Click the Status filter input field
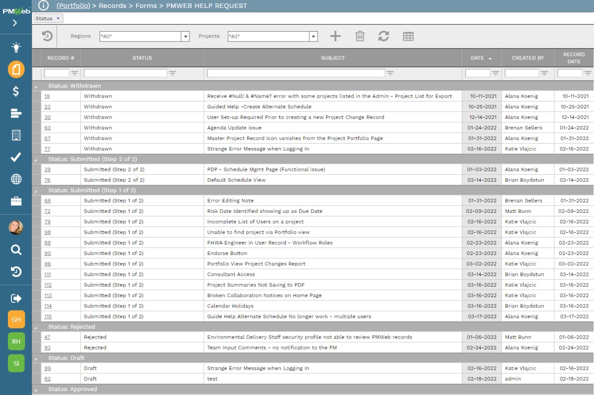Viewport: 594px width, 395px height. 125,73
